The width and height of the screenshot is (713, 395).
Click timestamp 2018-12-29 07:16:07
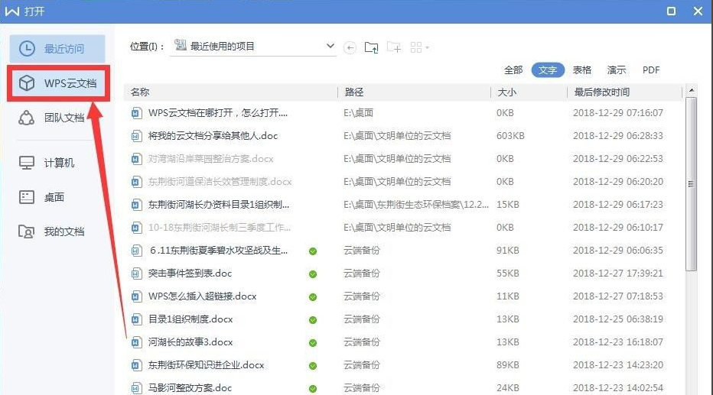tap(618, 112)
